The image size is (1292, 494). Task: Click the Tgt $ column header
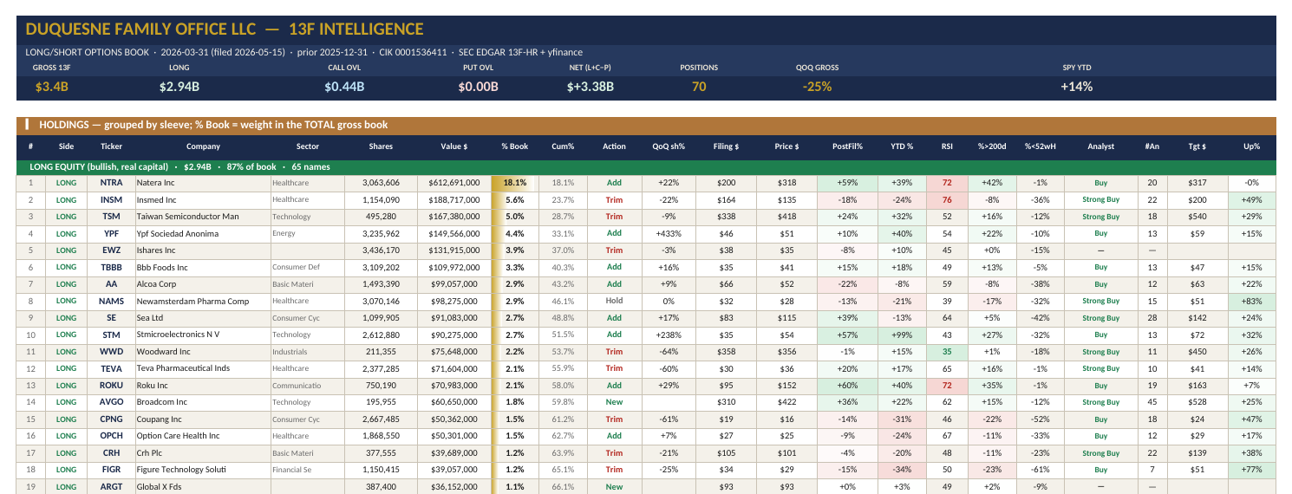point(1197,146)
